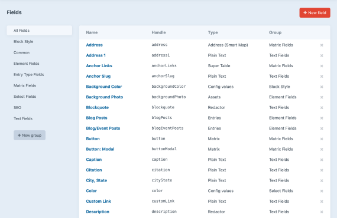Click the Group column header
This screenshot has height=218, width=337.
275,32
